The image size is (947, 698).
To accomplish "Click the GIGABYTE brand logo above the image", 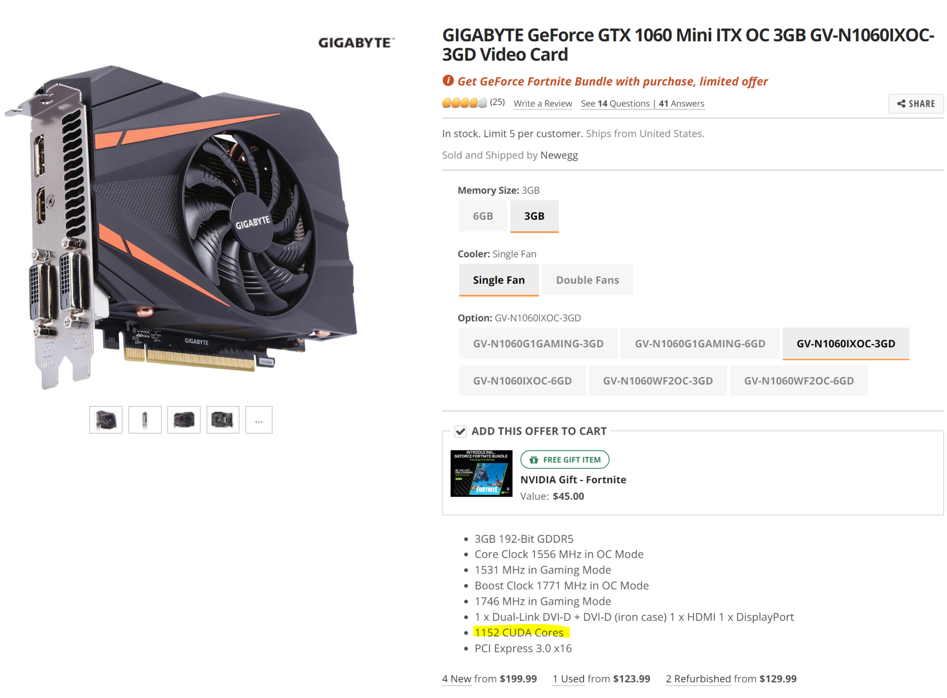I will pos(356,43).
